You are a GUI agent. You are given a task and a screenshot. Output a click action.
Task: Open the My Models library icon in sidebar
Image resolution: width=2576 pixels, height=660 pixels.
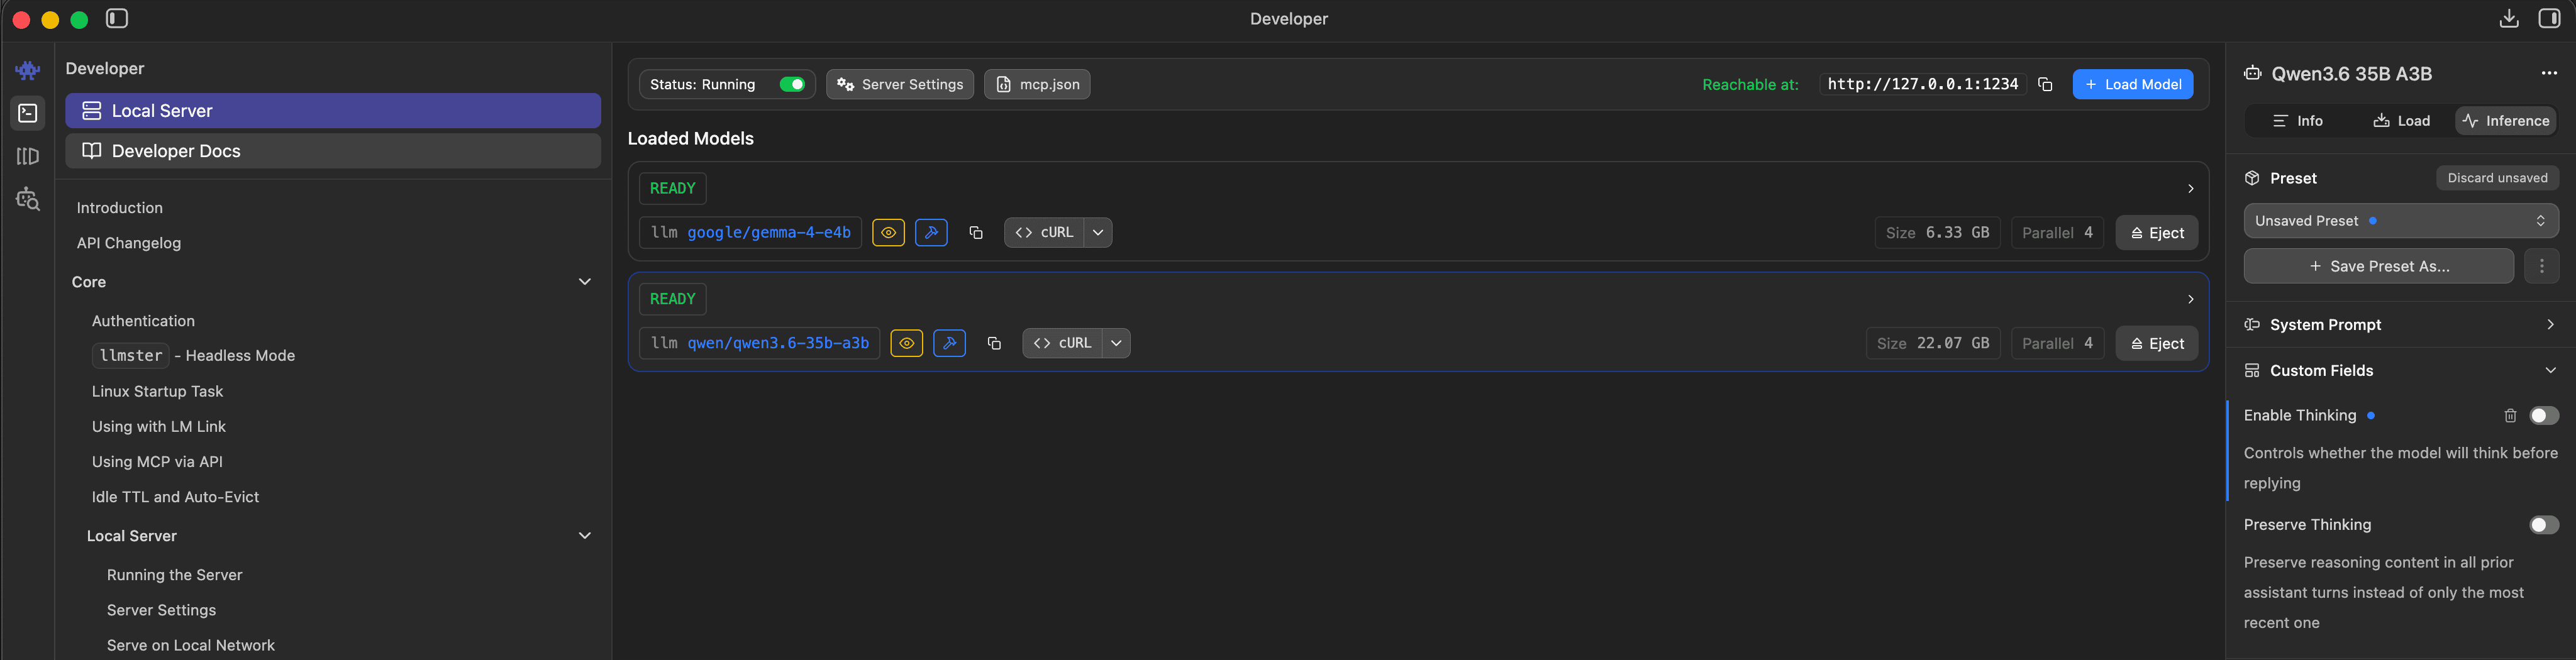(x=28, y=157)
